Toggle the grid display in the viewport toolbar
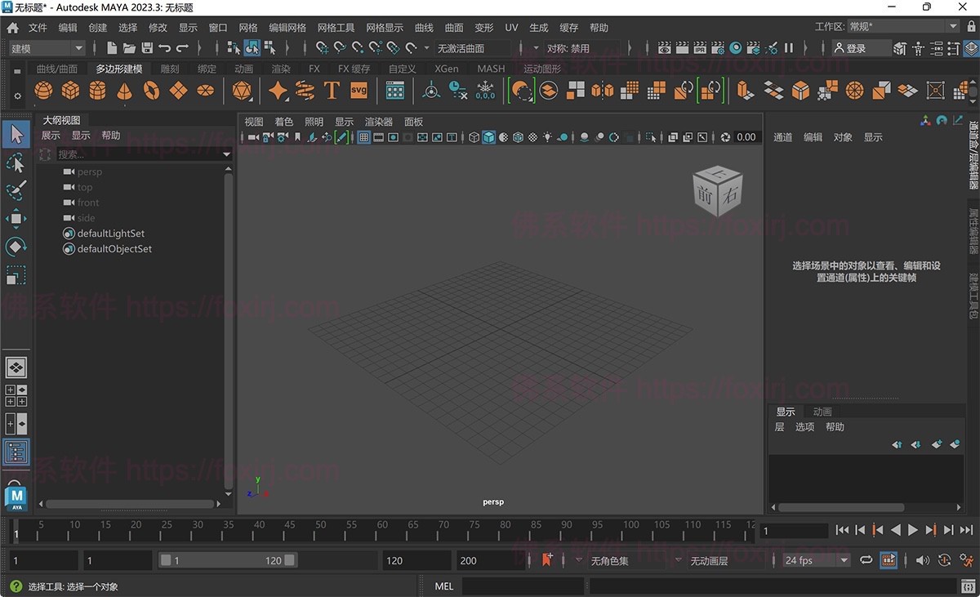Screen dimensions: 980x597 click(x=363, y=136)
